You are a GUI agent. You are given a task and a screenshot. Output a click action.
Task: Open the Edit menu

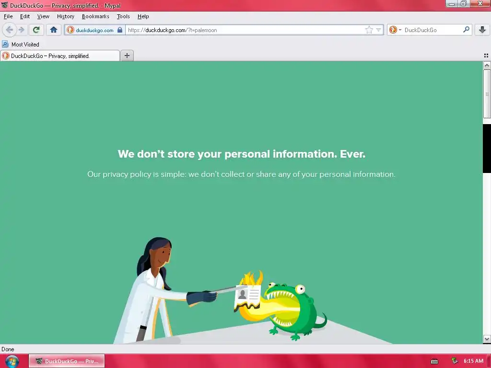pyautogui.click(x=25, y=16)
